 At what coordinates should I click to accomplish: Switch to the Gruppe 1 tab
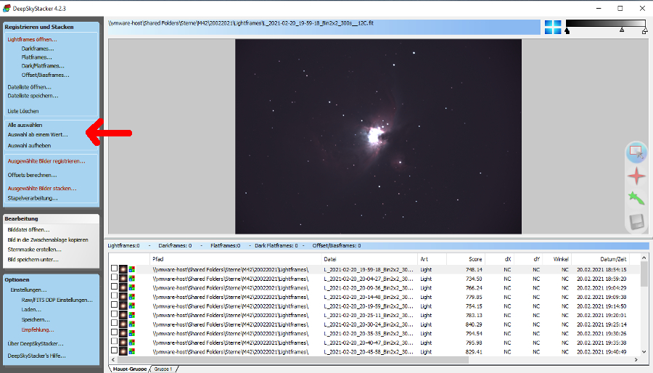[x=162, y=369]
